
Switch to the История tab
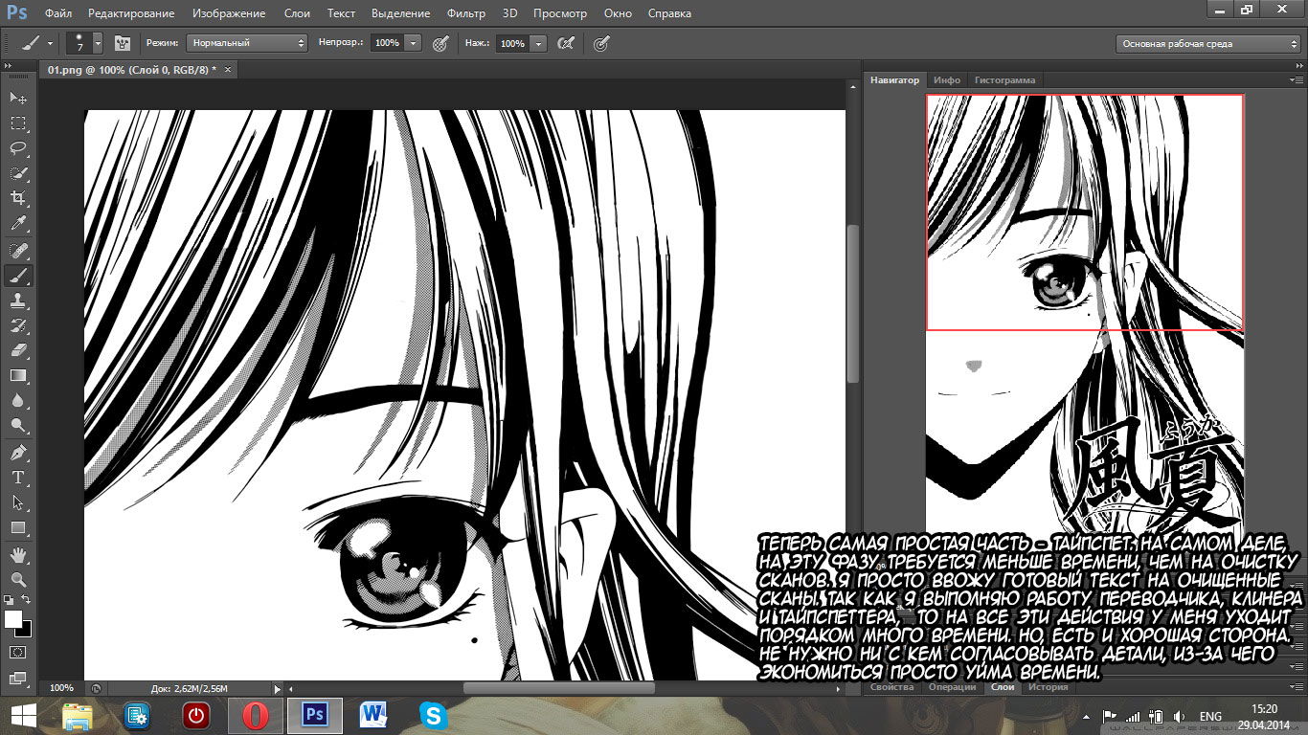click(x=1048, y=687)
